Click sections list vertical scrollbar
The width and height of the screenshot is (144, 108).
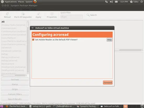coord(28,47)
